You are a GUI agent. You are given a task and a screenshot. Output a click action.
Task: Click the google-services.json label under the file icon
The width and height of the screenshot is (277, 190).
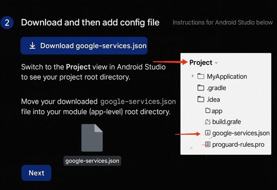(92, 161)
